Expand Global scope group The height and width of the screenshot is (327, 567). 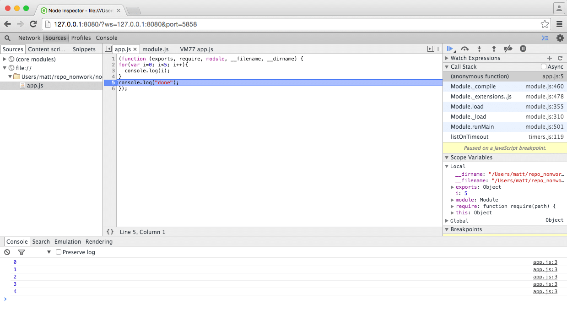[x=447, y=221]
